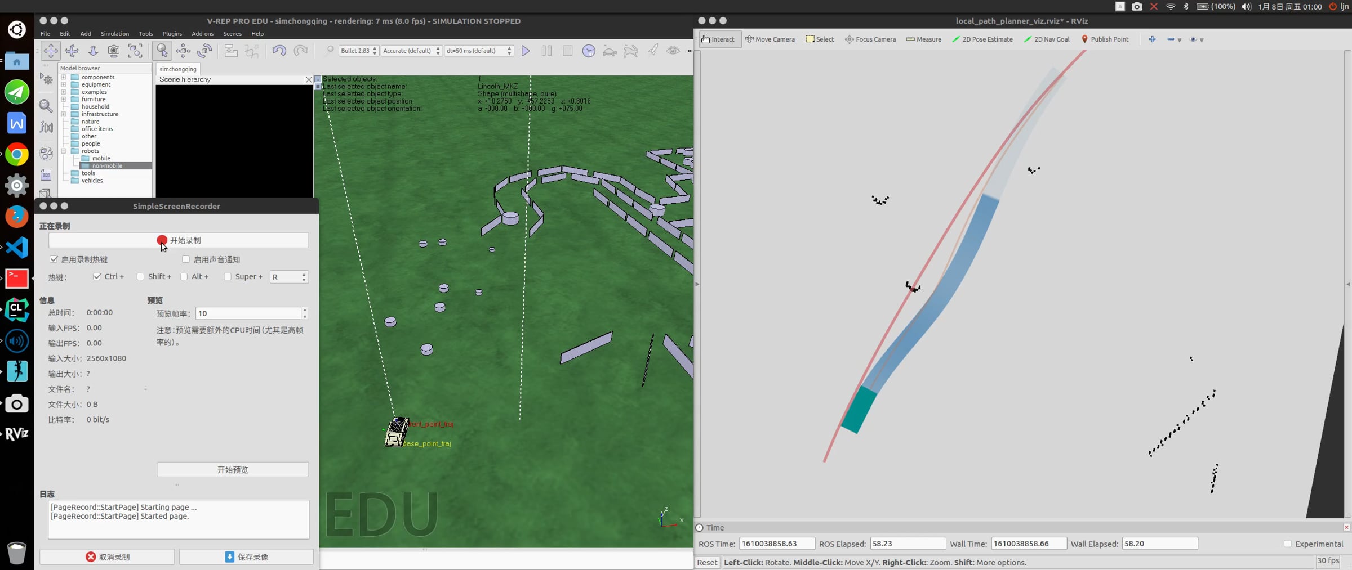
Task: Click the undo arrow in V-REP toolbar
Action: coord(279,51)
